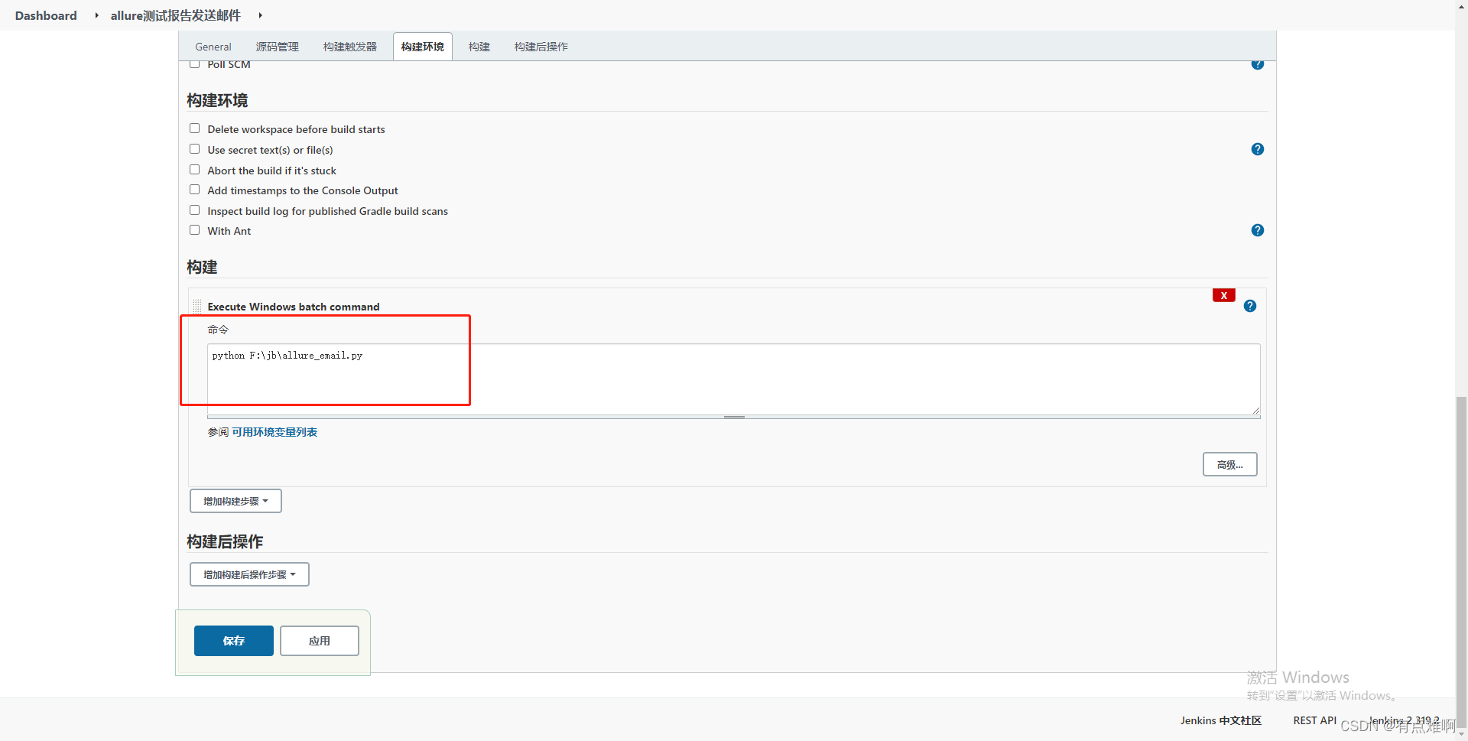This screenshot has height=741, width=1468.
Task: Switch to the General tab
Action: [x=213, y=47]
